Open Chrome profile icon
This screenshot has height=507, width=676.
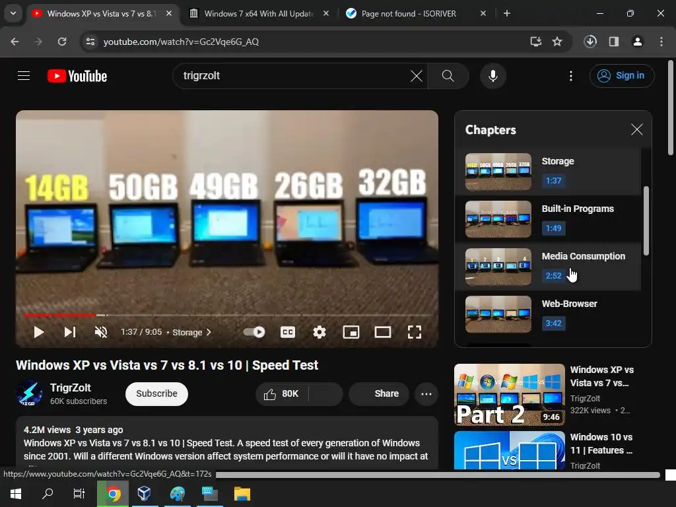pos(638,42)
